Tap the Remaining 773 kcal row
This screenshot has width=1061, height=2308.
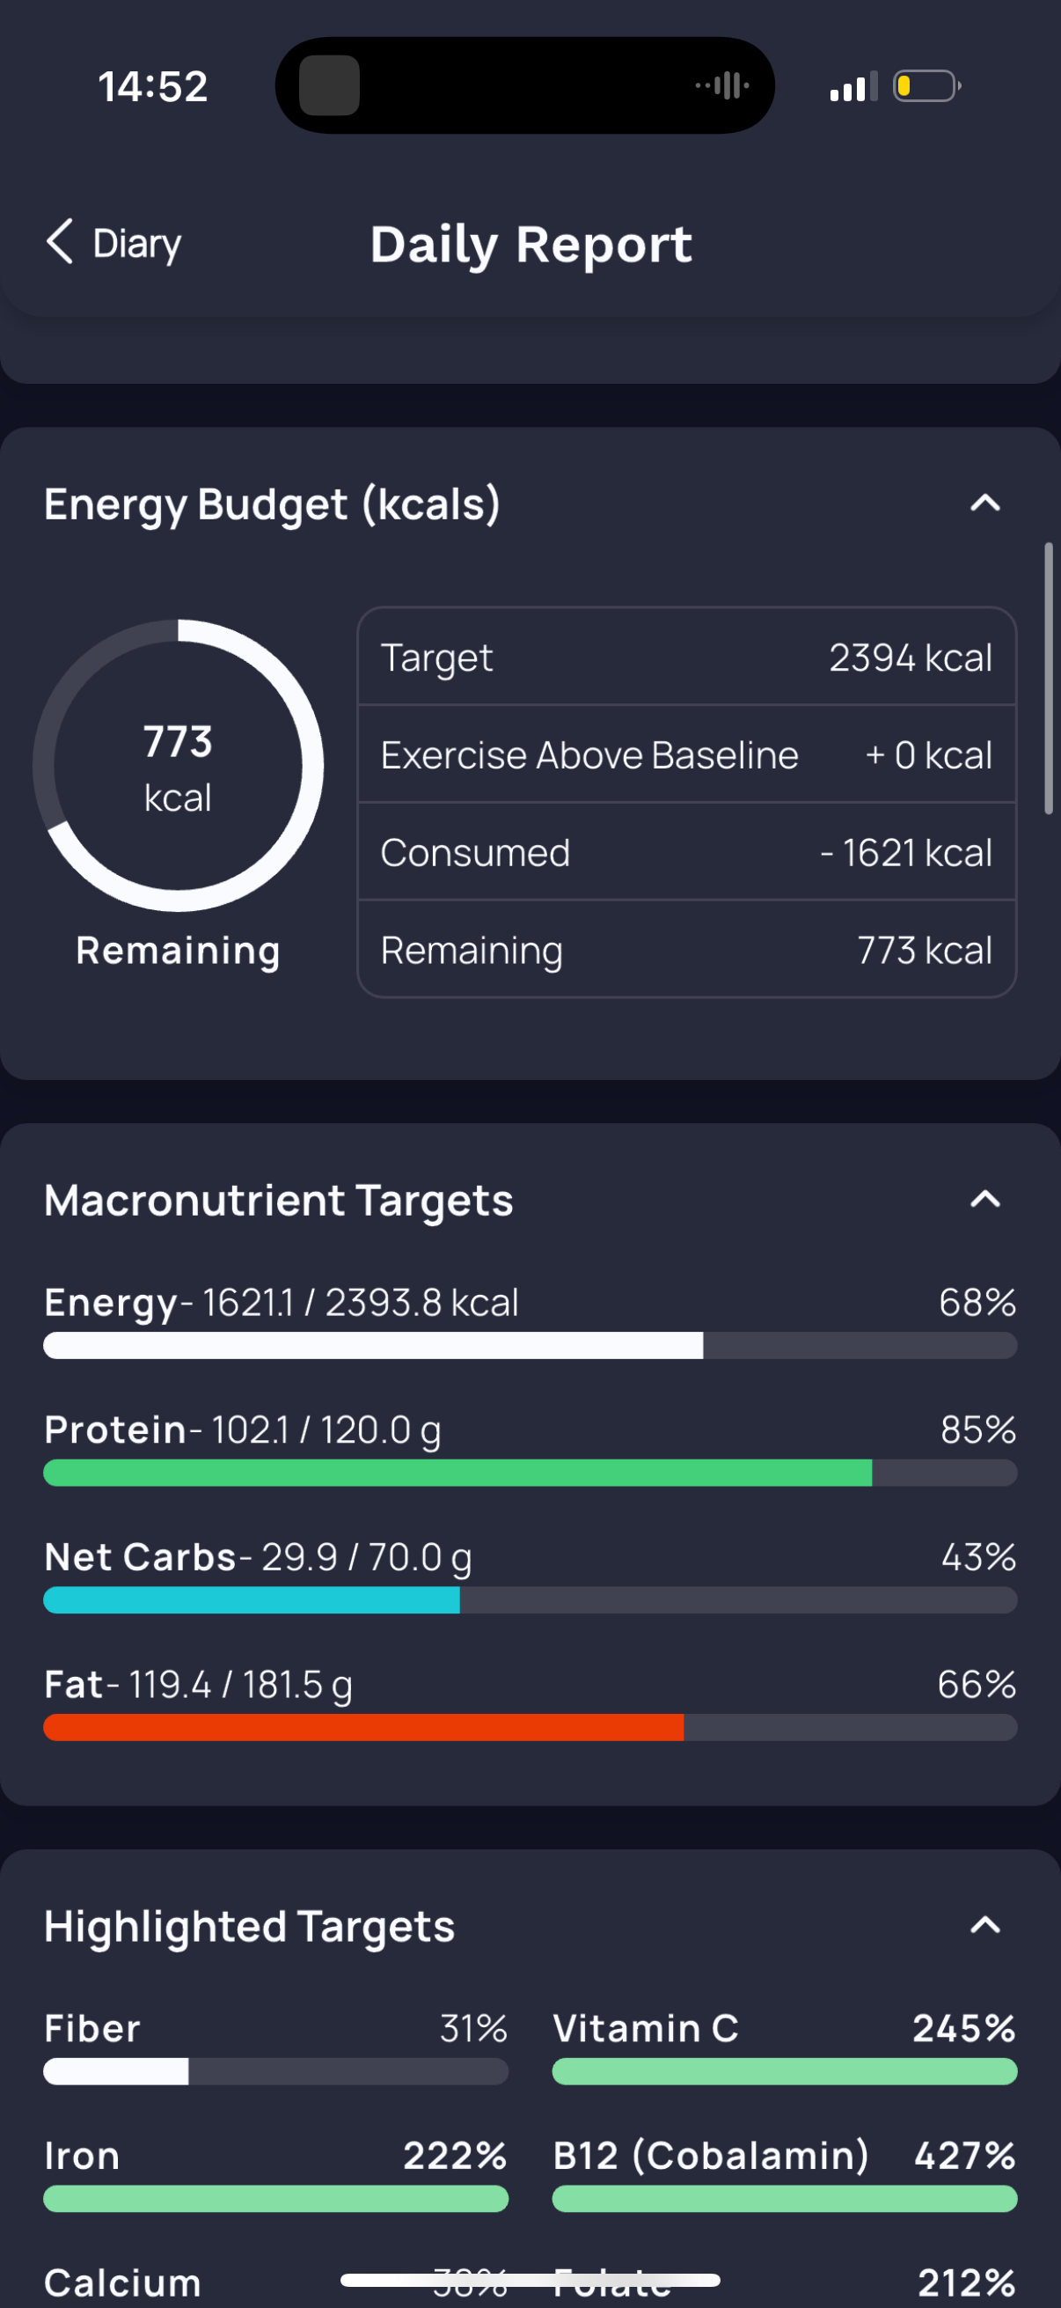click(687, 950)
